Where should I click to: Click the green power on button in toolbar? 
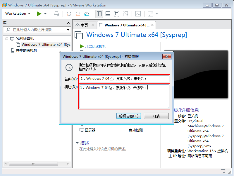tap(39, 14)
